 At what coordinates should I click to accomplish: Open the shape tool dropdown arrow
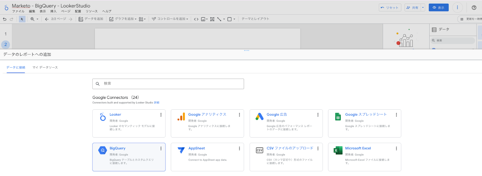(x=234, y=19)
